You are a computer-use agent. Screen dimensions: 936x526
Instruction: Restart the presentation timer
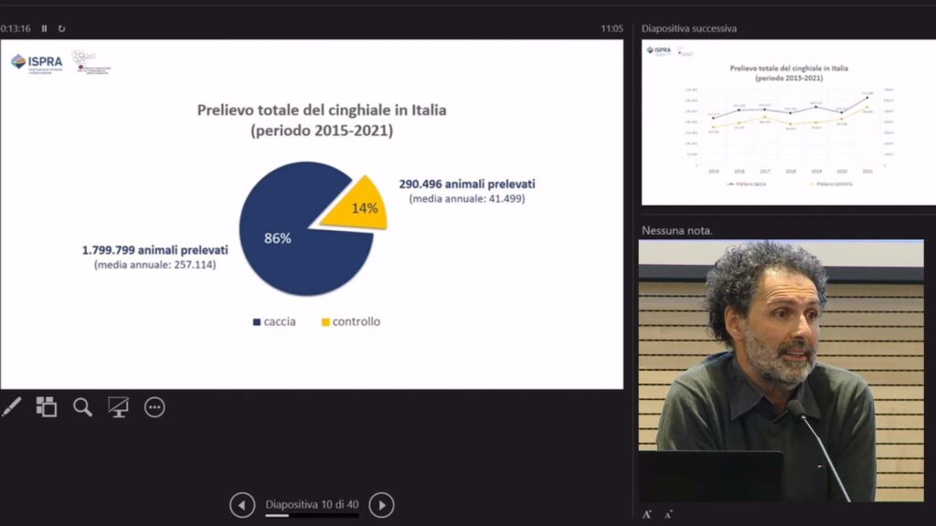pyautogui.click(x=61, y=28)
